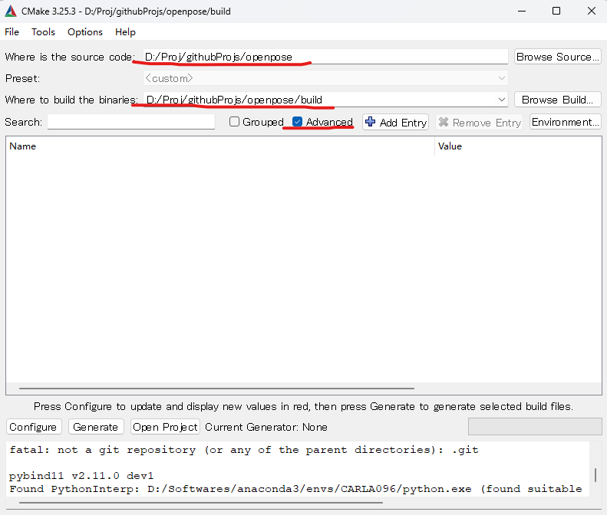Click the Name column header
This screenshot has height=515, width=607.
(219, 146)
